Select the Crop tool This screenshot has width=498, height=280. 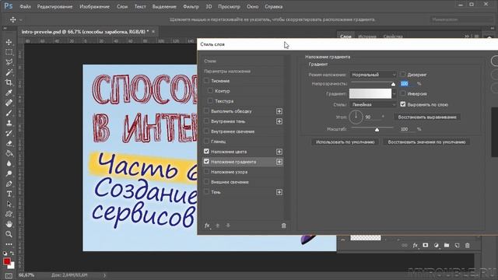pos(9,82)
